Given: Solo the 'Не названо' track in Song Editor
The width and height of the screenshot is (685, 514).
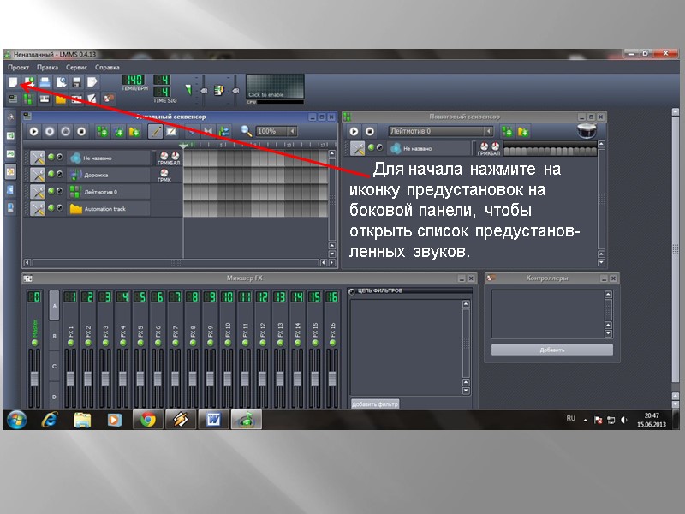Looking at the screenshot, I should coord(59,157).
